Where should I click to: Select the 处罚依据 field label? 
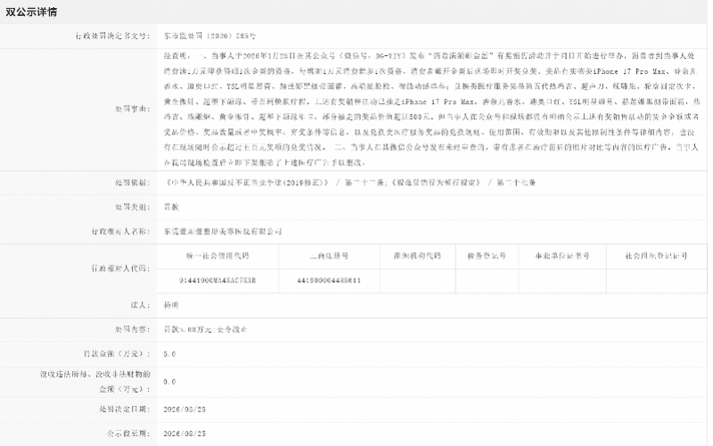[x=132, y=182]
